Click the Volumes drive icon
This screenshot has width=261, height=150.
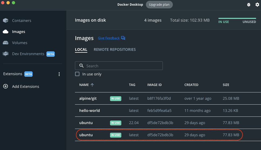pyautogui.click(x=5, y=43)
